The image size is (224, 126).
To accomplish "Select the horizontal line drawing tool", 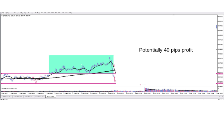I will pyautogui.click(x=15, y=13).
